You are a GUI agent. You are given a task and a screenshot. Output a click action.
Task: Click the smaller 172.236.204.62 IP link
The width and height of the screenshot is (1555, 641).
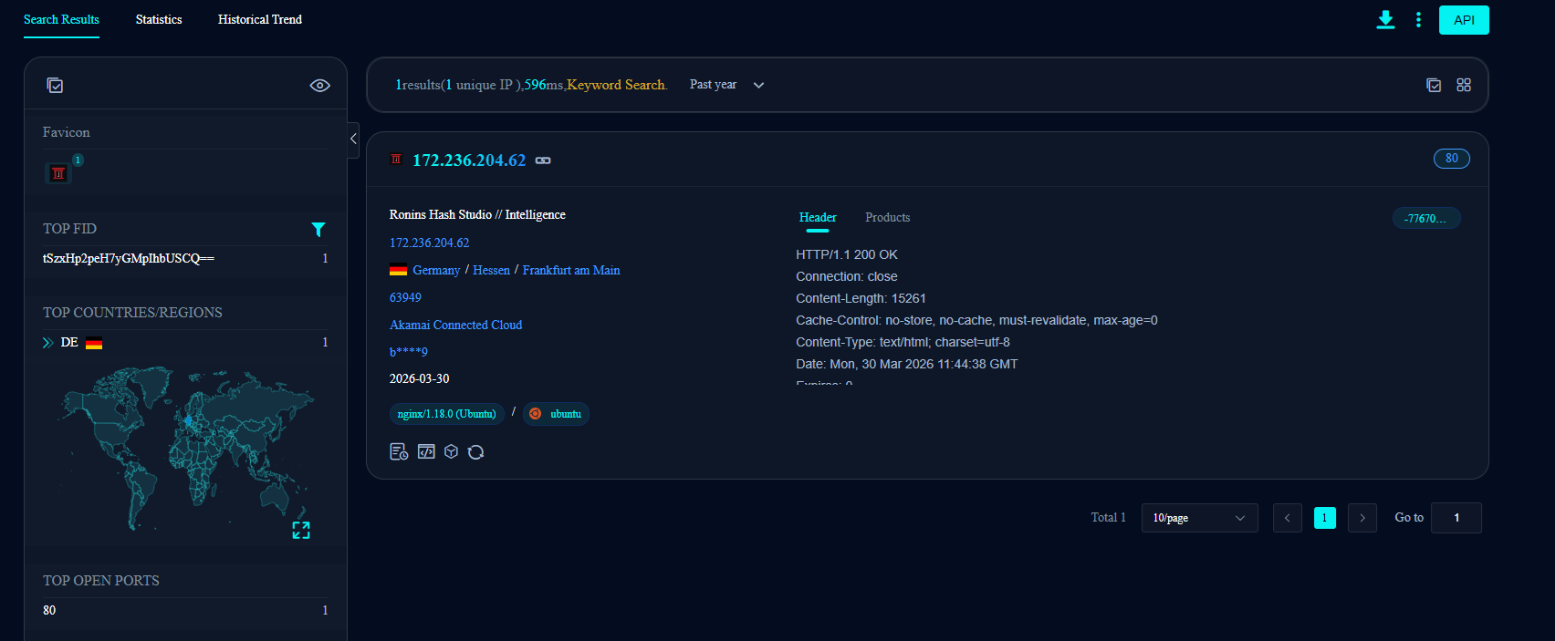point(429,243)
